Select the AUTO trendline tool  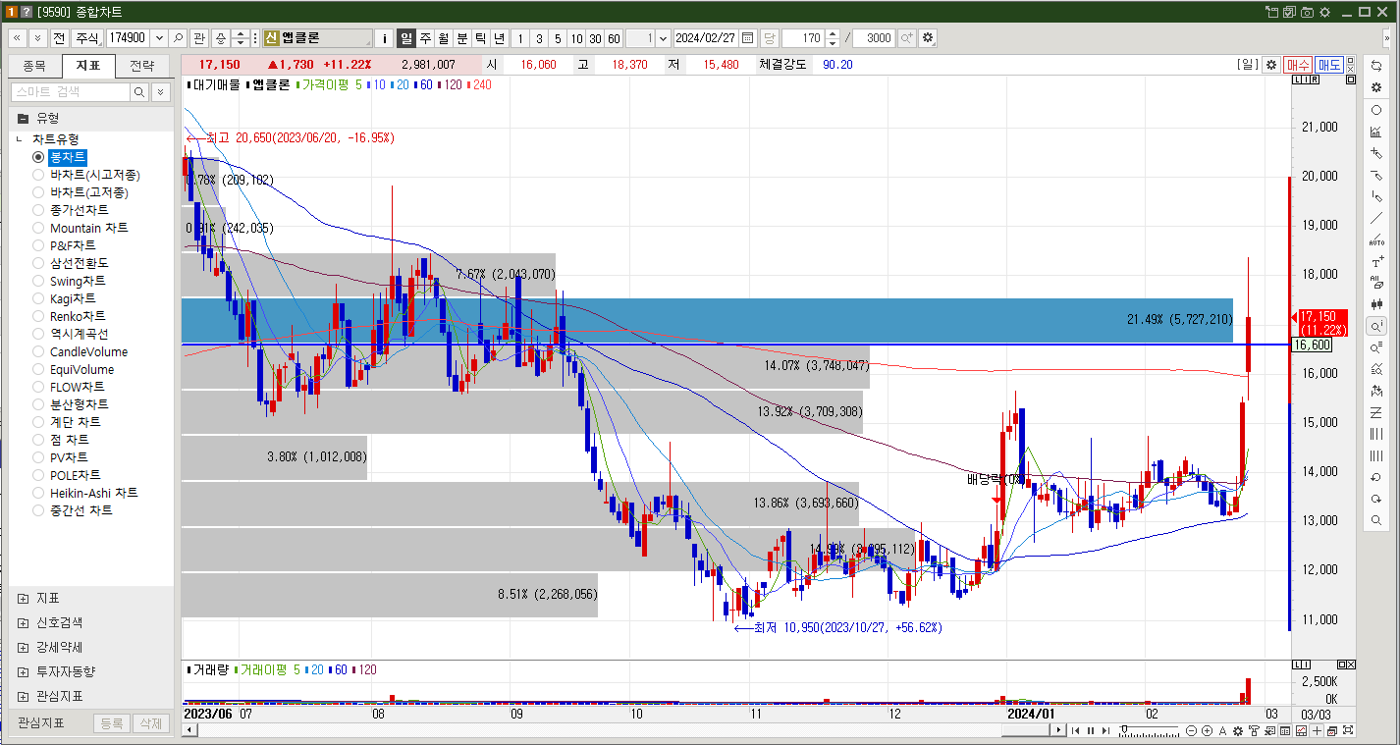tap(1376, 240)
